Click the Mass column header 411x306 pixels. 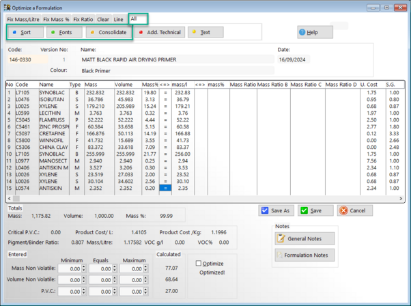99,85
